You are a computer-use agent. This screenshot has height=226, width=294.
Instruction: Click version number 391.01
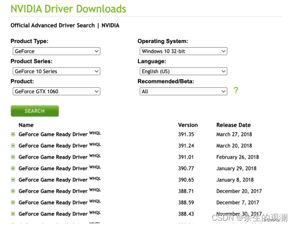(186, 157)
